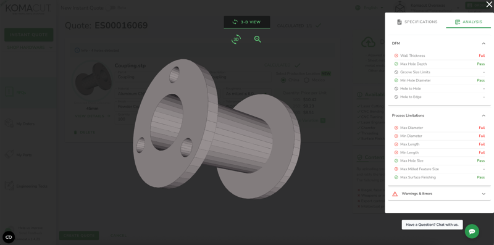The image size is (494, 245).
Task: Collapse the Process Limitations section
Action: 484,115
